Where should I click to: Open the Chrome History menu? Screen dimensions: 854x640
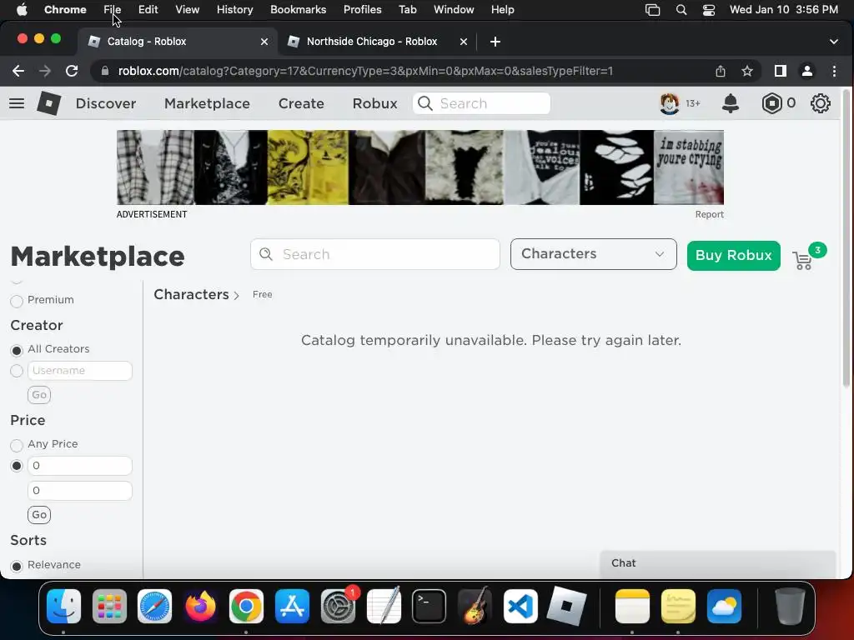234,10
